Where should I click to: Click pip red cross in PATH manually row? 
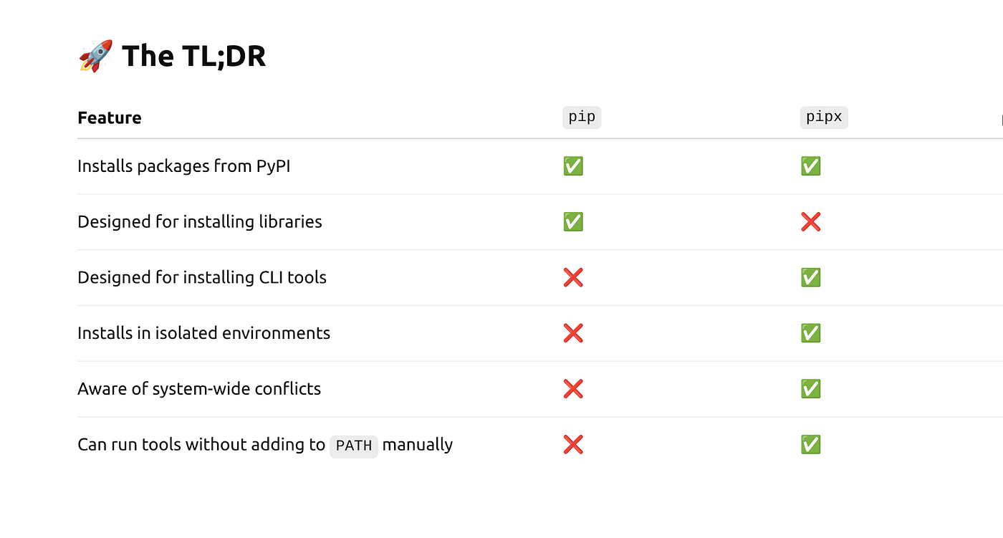[573, 445]
